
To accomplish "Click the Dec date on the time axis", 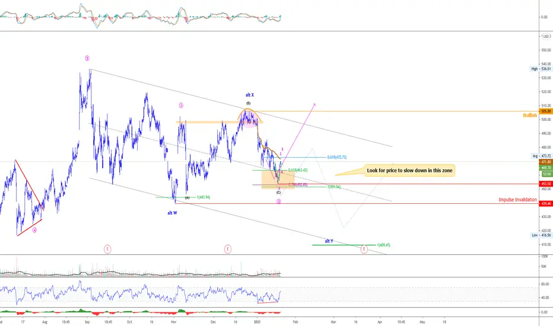I will pos(213,322).
